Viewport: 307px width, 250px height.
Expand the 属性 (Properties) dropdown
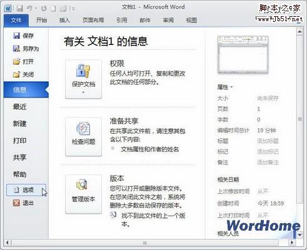coord(225,87)
